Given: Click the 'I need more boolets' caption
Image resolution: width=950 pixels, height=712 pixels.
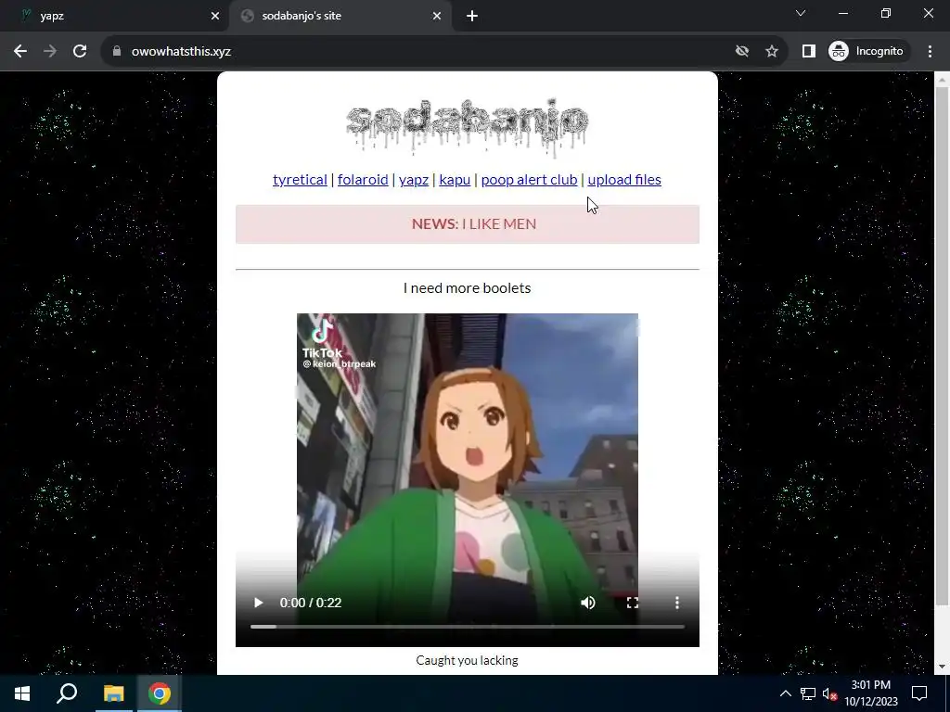Looking at the screenshot, I should [468, 288].
